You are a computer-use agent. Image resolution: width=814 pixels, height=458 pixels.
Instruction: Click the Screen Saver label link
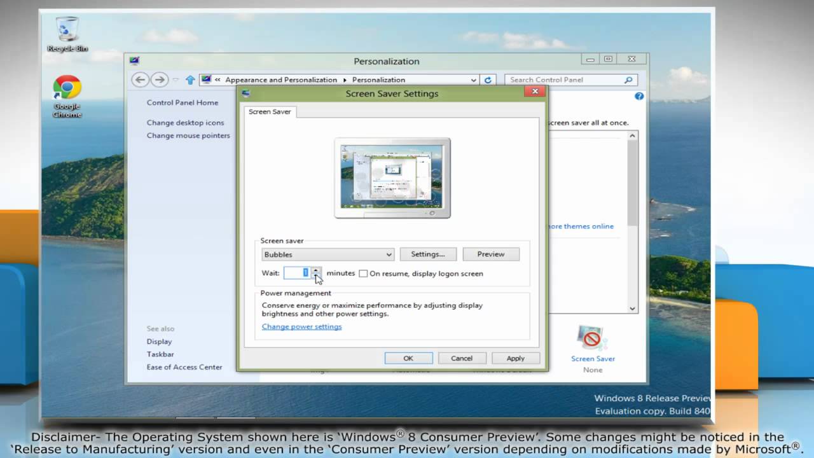[593, 359]
